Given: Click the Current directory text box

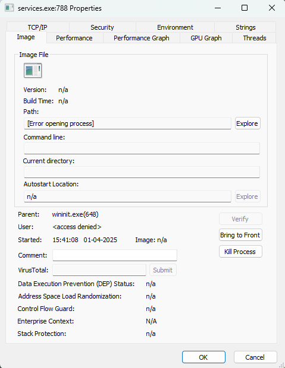Looking at the screenshot, I should point(142,172).
